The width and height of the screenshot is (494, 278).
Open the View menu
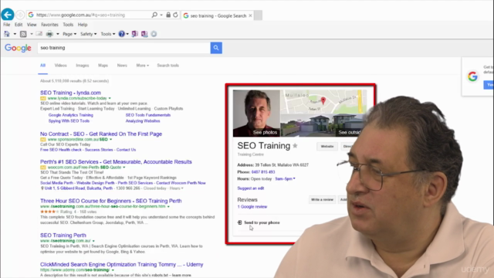click(32, 25)
